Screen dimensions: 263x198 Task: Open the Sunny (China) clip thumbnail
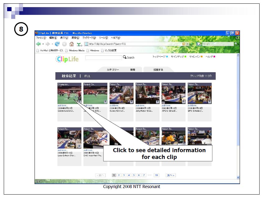121,95
